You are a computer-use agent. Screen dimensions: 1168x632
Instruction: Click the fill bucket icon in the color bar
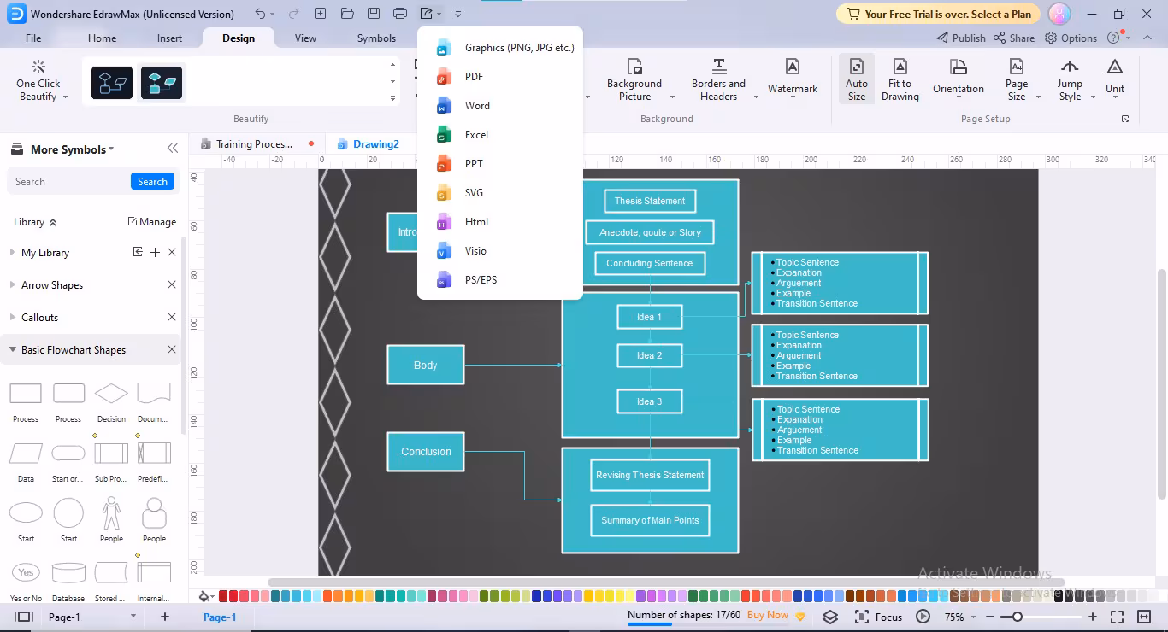204,596
